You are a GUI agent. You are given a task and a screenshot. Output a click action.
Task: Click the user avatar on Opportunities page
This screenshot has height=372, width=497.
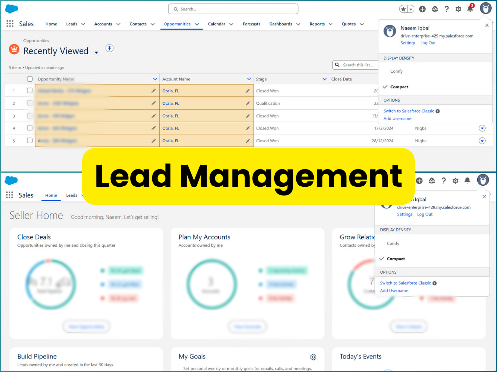coord(485,8)
